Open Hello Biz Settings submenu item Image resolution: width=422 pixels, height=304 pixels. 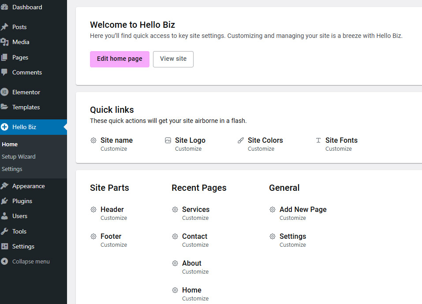pyautogui.click(x=12, y=169)
